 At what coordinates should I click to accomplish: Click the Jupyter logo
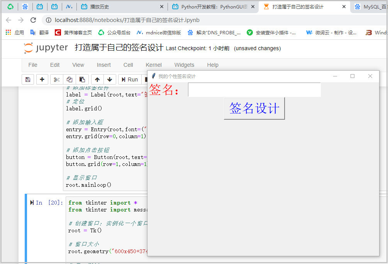point(46,48)
